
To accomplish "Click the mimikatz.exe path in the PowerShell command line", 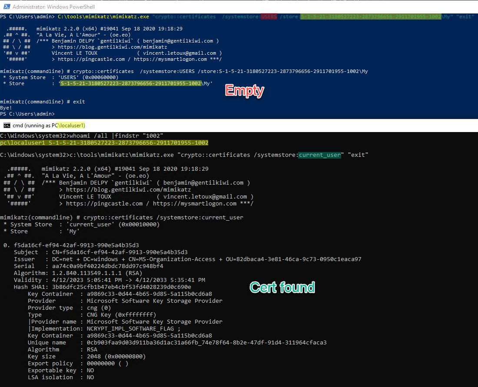I will click(x=103, y=17).
